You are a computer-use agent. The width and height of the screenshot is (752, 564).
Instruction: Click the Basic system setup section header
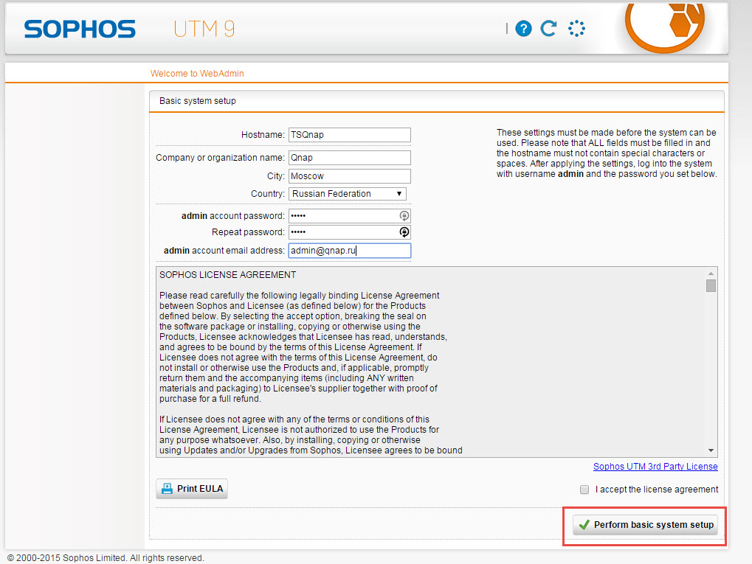(198, 100)
